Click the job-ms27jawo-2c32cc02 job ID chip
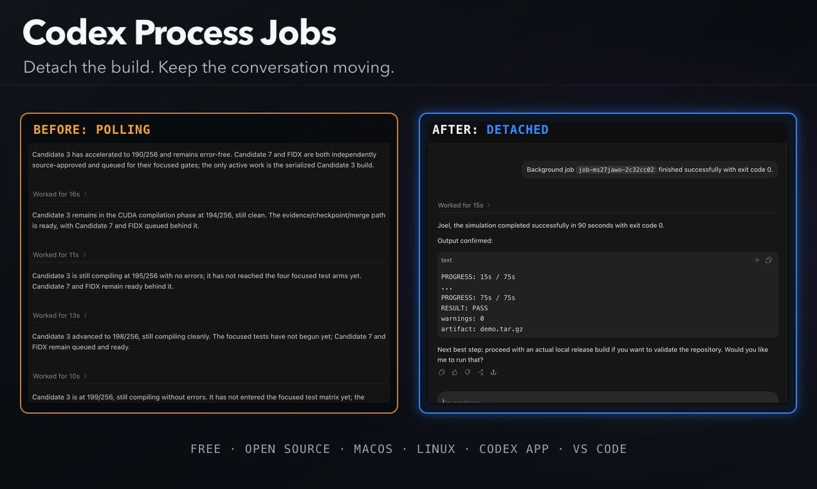Image resolution: width=817 pixels, height=489 pixels. [616, 170]
